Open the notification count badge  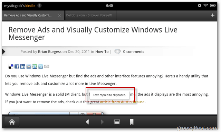[x=39, y=6]
